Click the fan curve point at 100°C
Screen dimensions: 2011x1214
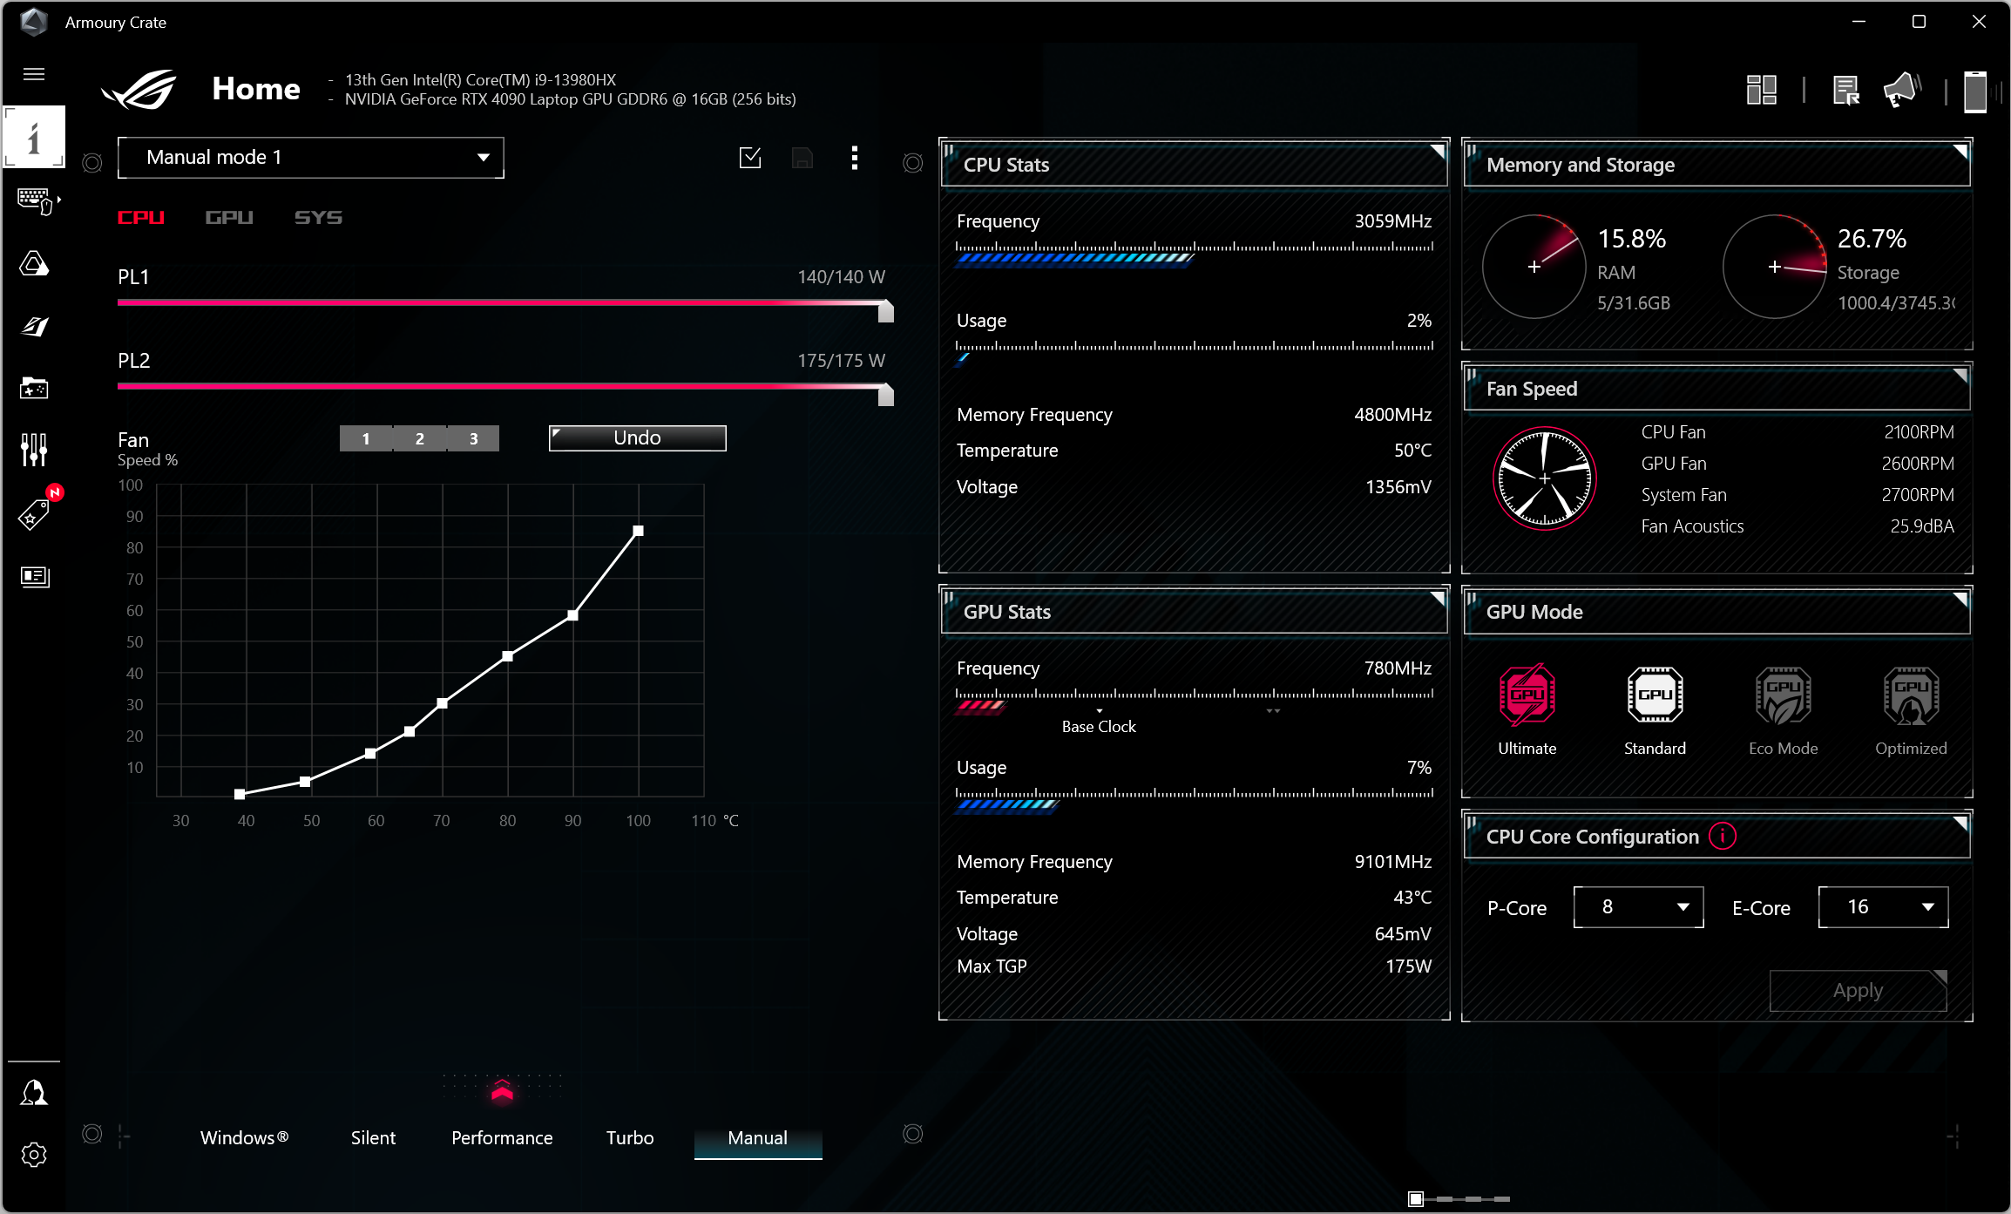pos(638,531)
